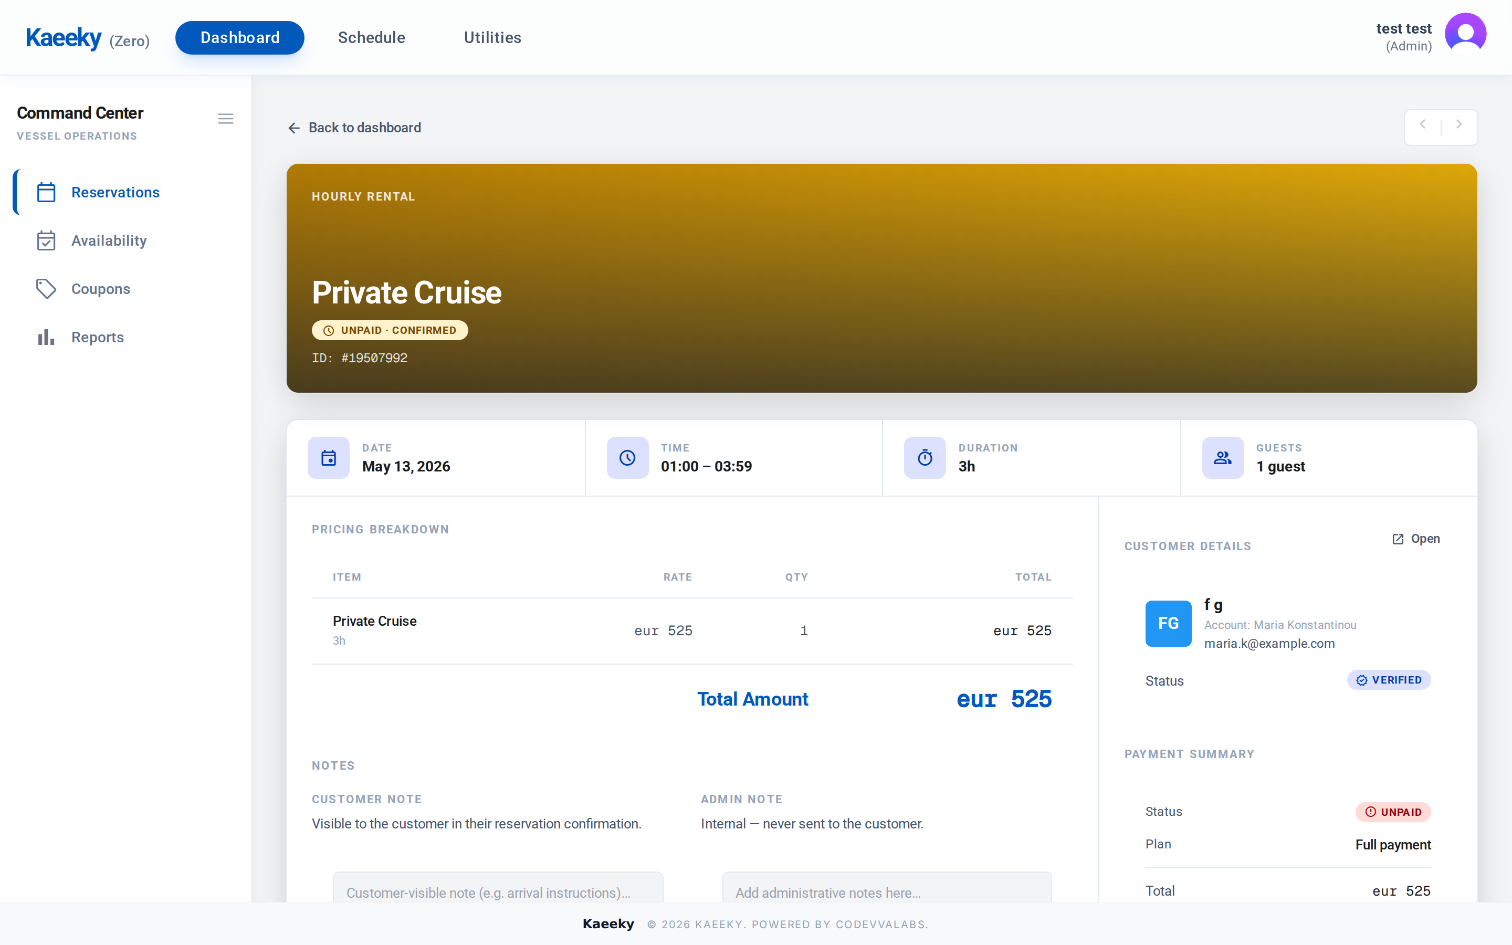This screenshot has width=1512, height=945.
Task: Open Availability in the sidebar
Action: click(125, 240)
